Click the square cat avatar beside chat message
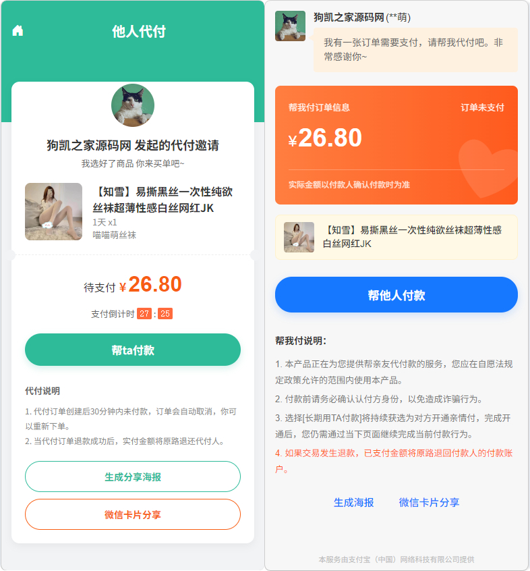Viewport: 530px width, 571px height. tap(290, 26)
